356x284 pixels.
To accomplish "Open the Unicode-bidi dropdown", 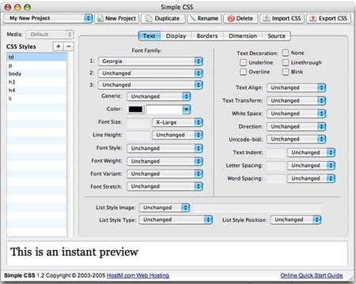I will (297, 139).
